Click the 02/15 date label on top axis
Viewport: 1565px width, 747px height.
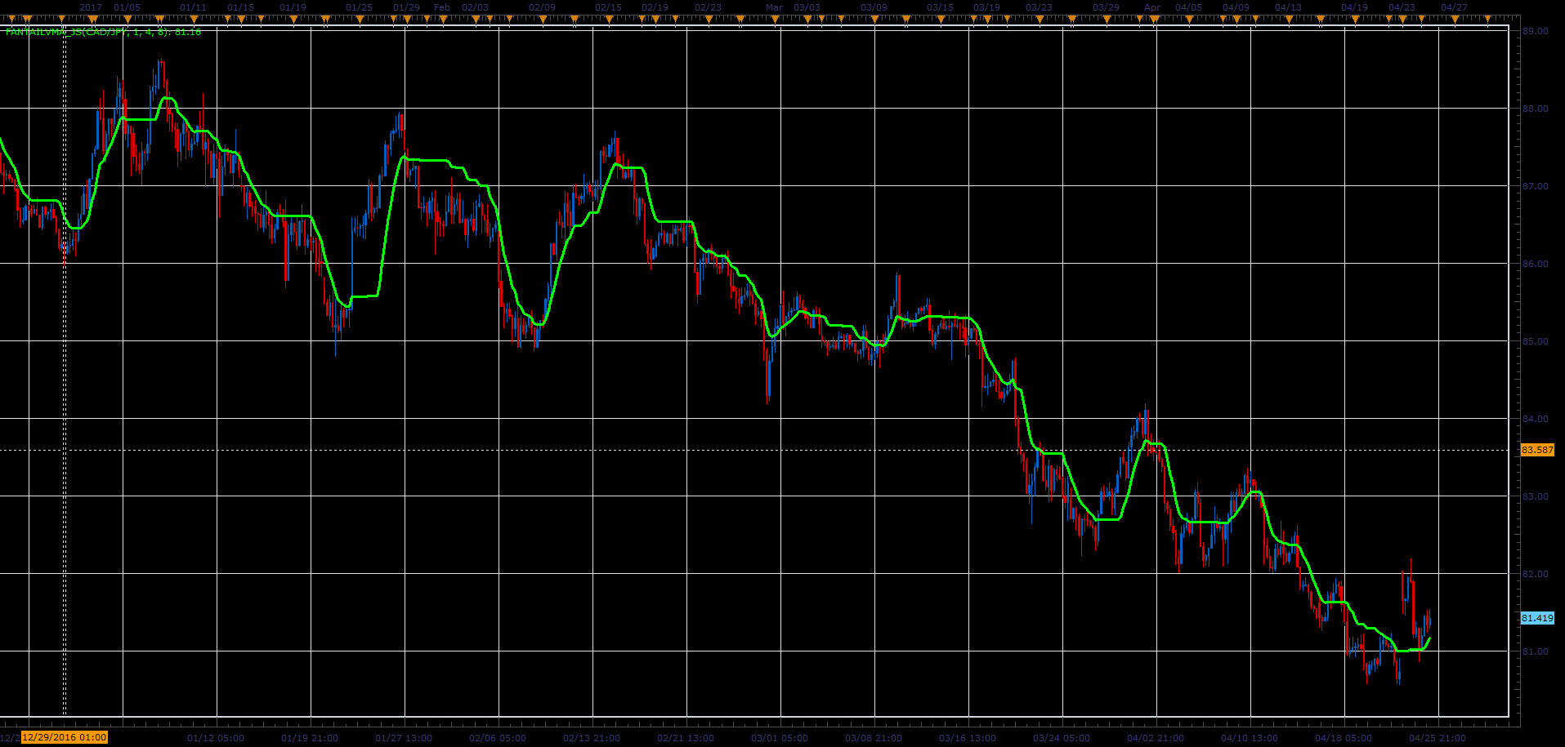pyautogui.click(x=607, y=7)
